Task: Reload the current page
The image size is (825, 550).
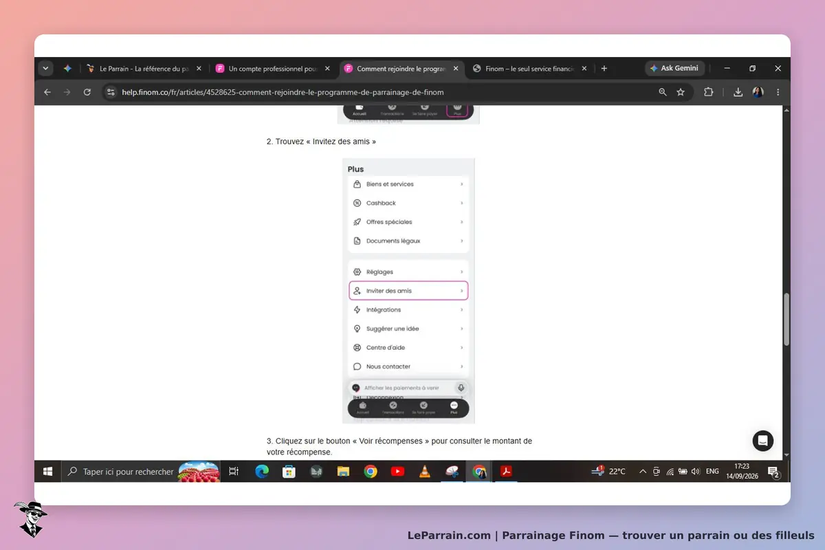Action: click(87, 92)
